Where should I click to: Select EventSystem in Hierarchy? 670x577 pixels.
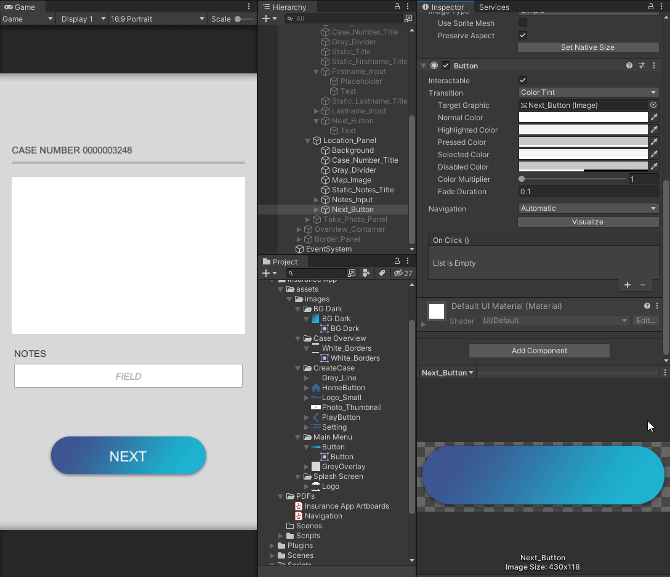pyautogui.click(x=329, y=249)
